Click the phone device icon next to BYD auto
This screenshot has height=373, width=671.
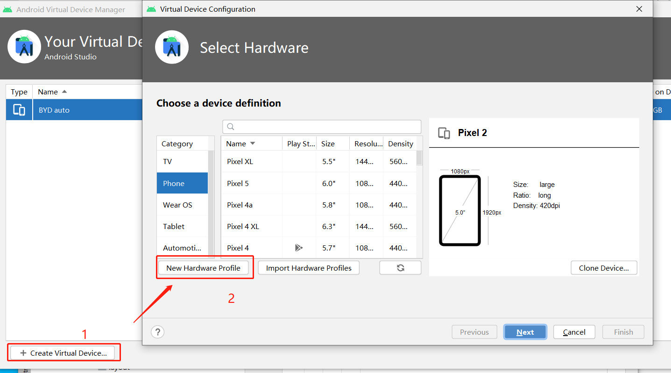click(19, 110)
